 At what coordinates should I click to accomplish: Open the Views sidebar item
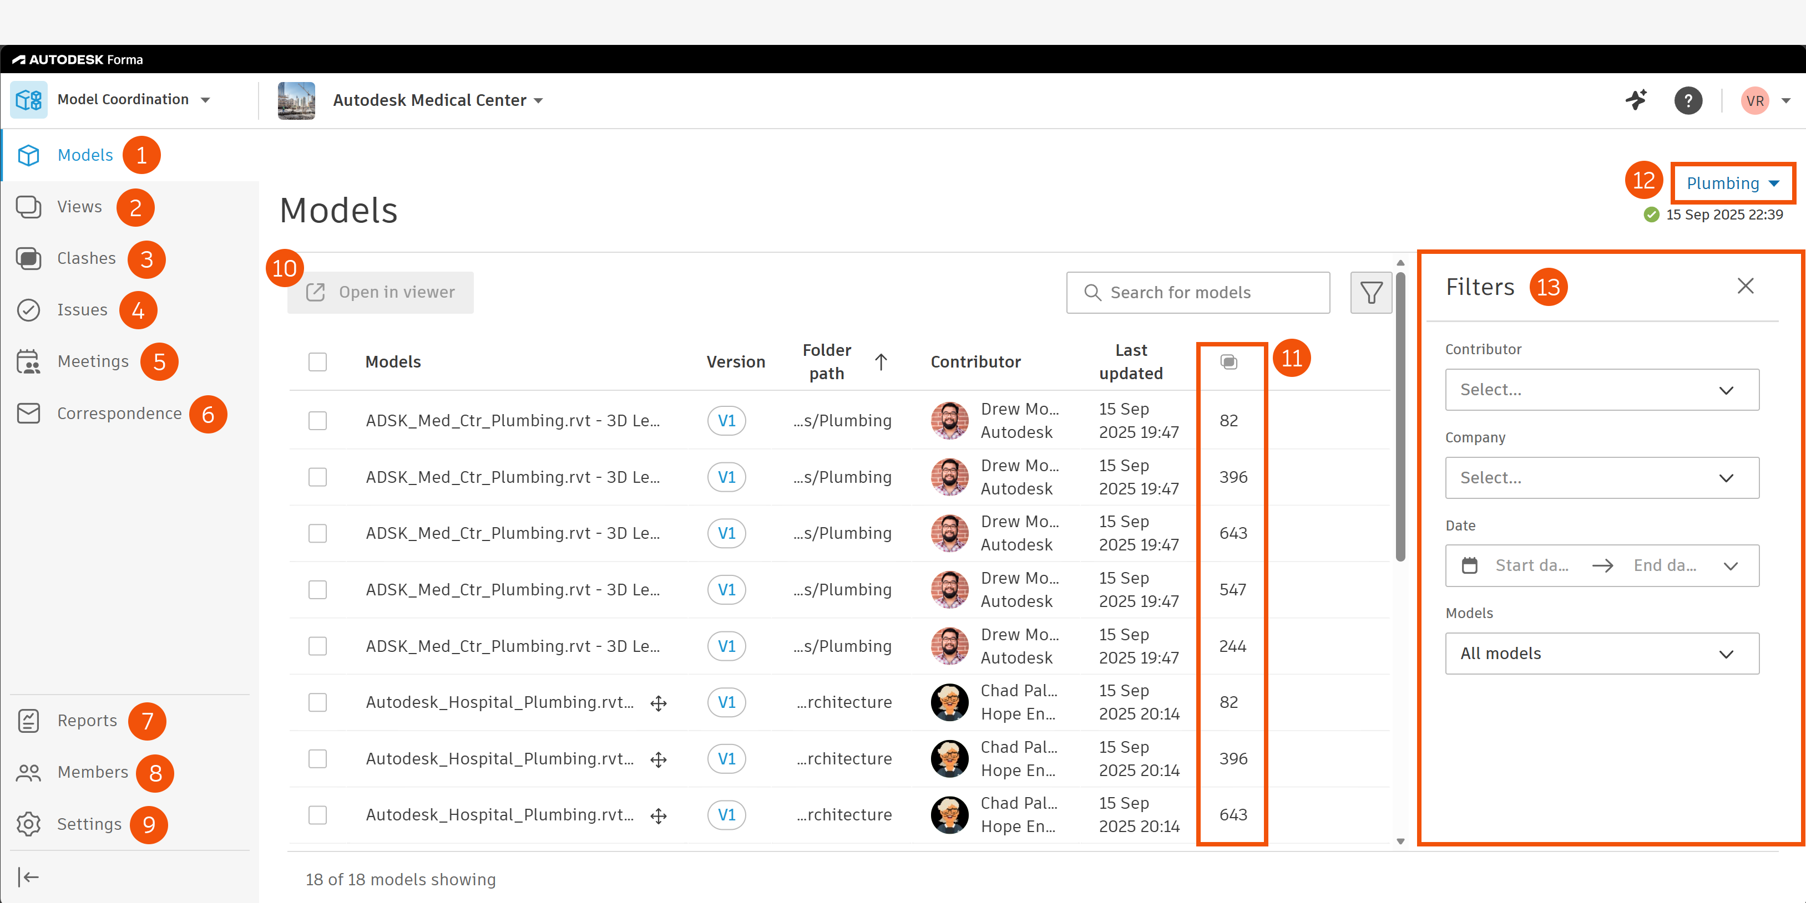point(79,207)
